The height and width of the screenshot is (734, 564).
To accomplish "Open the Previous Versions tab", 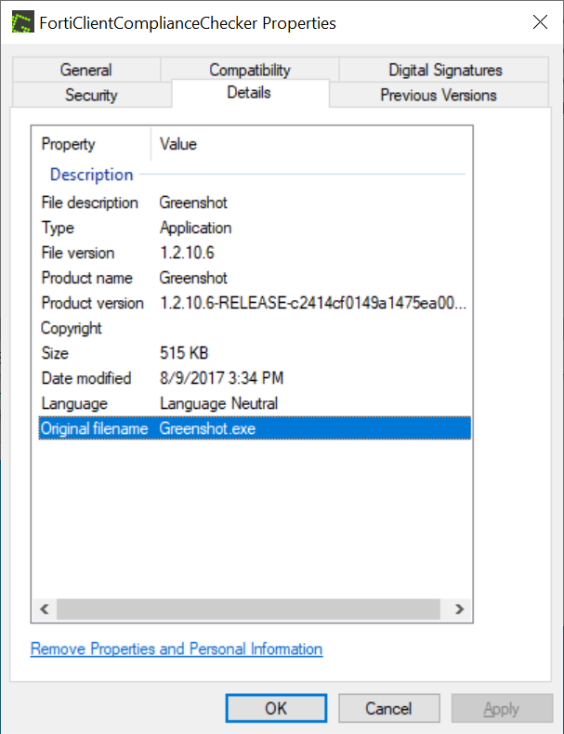I will click(438, 95).
